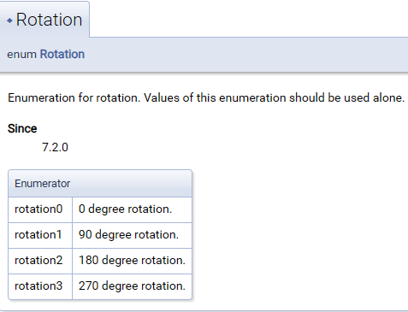
Task: Open the Rotation heading tab
Action: click(44, 20)
